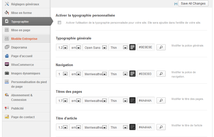Open the Open Sans font dropdown
This screenshot has width=214, height=137.
(95, 48)
